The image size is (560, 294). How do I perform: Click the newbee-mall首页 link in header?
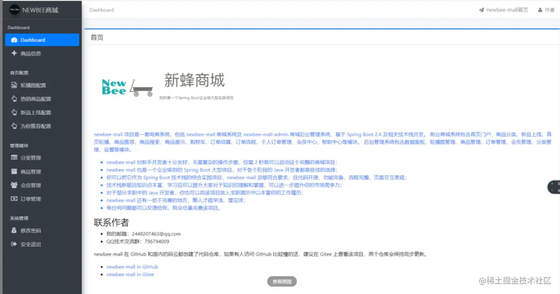(x=507, y=10)
